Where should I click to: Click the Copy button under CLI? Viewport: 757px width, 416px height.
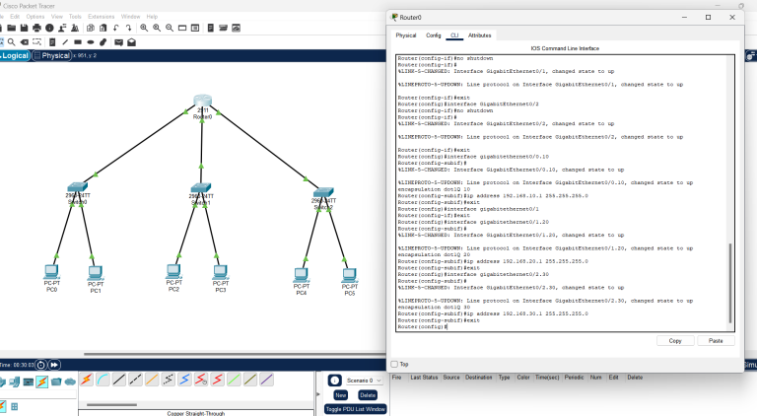(675, 341)
